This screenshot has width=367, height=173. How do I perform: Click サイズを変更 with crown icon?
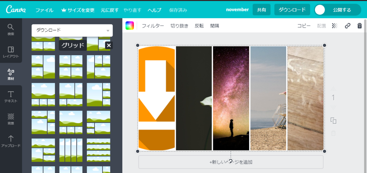78,10
